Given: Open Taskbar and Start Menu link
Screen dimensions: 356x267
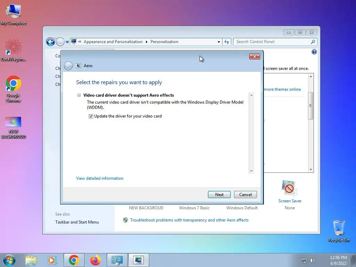Looking at the screenshot, I should pos(77,222).
